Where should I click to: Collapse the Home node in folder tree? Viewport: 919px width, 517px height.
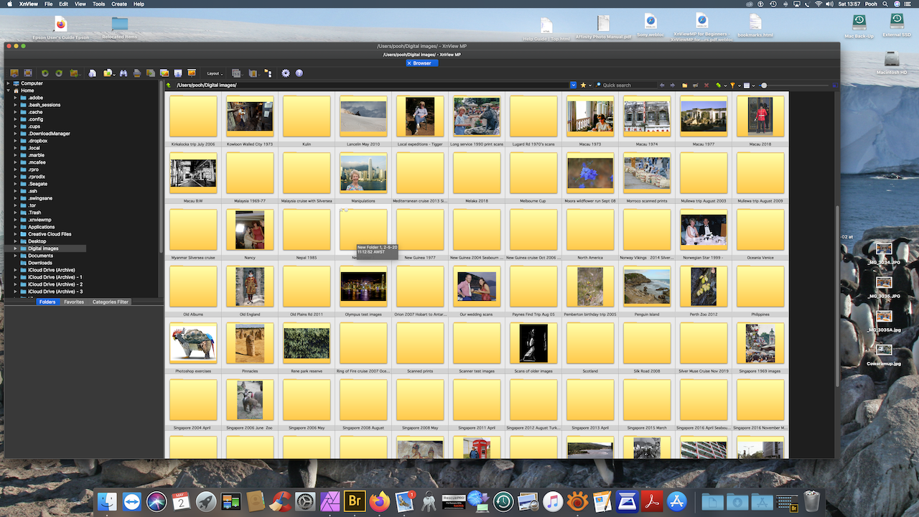8,90
